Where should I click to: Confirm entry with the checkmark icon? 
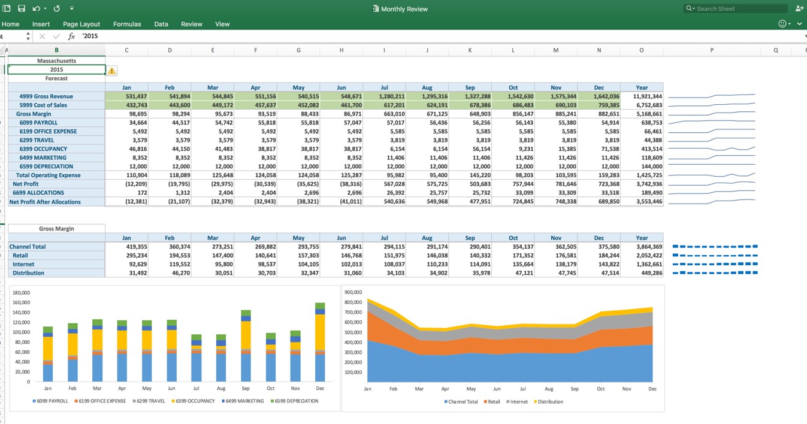[x=56, y=36]
